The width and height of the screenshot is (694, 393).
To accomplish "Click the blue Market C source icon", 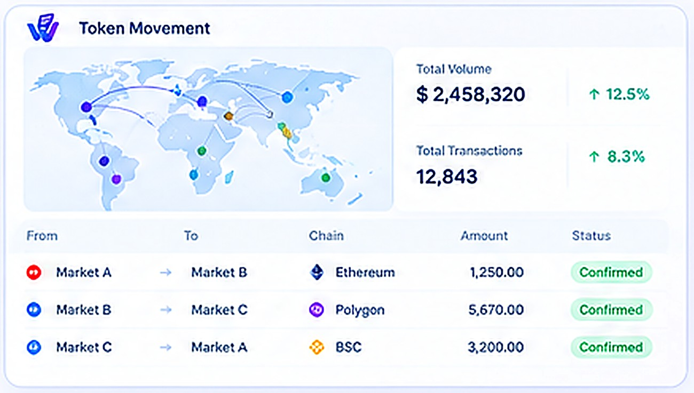I will coord(34,348).
